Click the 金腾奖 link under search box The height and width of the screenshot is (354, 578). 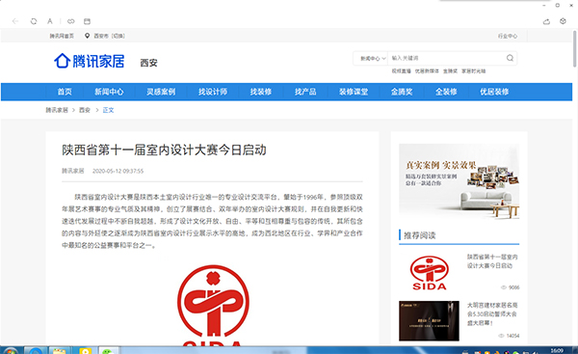(450, 70)
